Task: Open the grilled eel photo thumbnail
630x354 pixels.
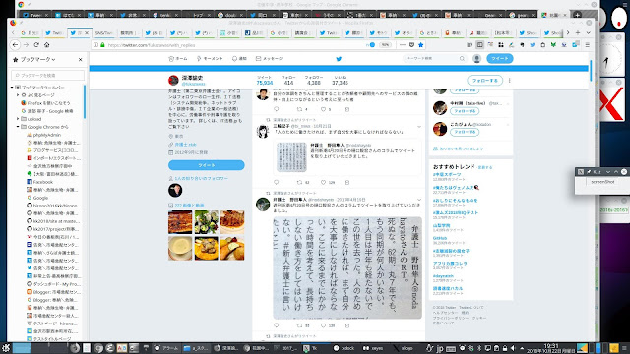Action: point(180,222)
